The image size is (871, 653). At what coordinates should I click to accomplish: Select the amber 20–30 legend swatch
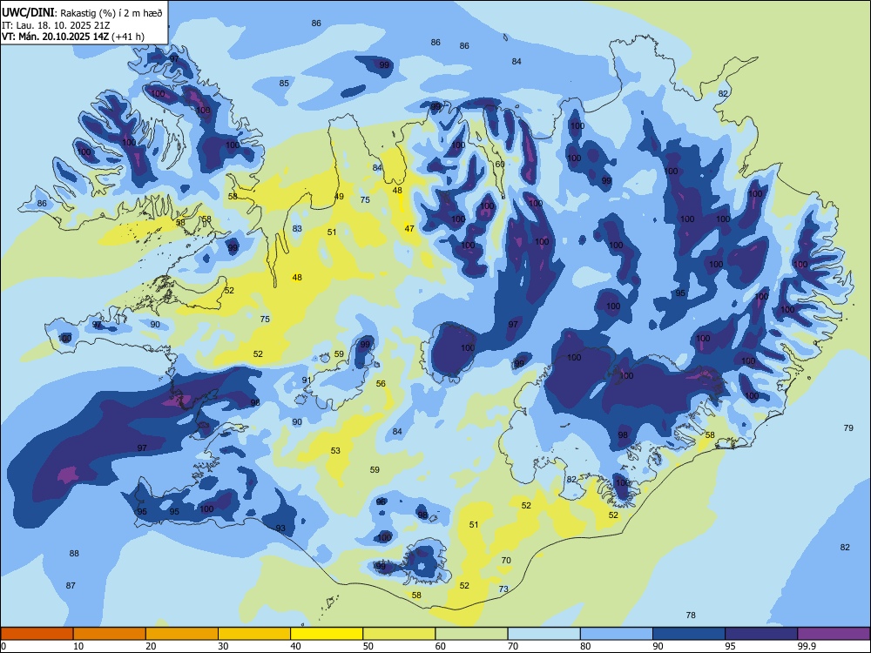point(182,634)
